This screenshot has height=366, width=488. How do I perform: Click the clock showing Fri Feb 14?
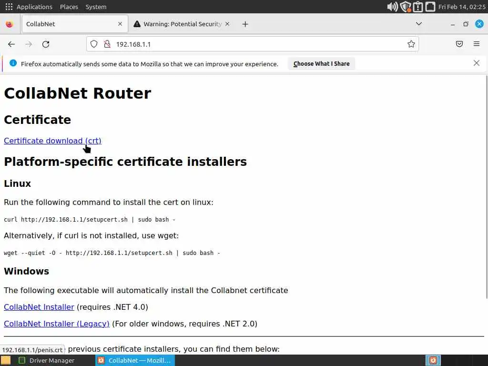click(x=462, y=7)
